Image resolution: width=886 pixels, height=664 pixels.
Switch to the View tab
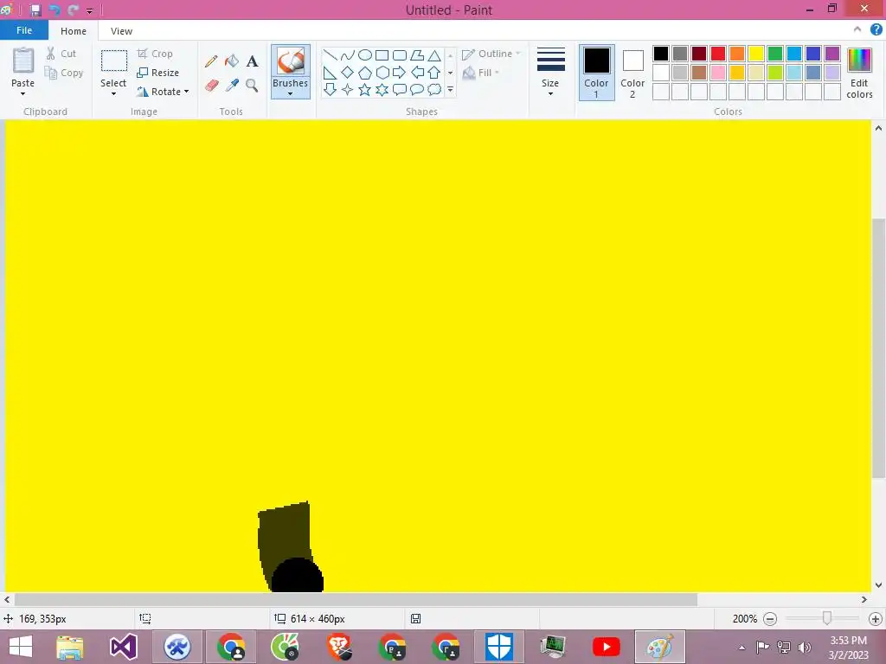tap(121, 31)
